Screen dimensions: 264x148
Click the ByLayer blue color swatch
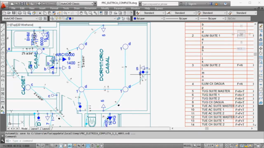point(135,18)
